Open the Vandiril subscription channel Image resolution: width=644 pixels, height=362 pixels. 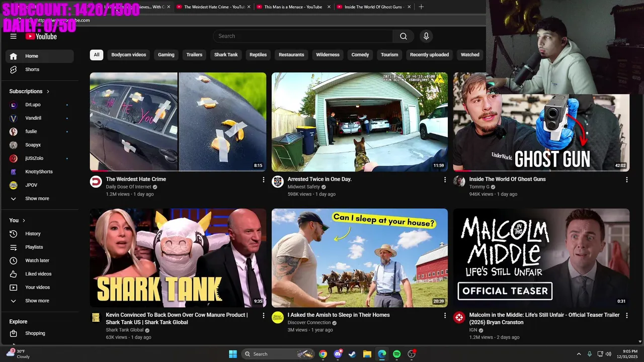coord(40,118)
